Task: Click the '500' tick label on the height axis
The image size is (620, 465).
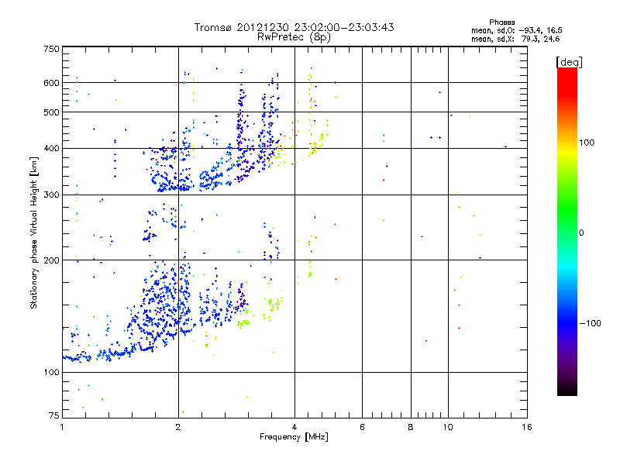Action: click(51, 112)
